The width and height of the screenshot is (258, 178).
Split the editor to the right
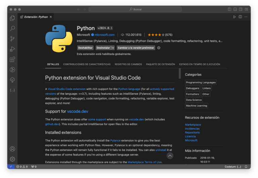[240, 17]
